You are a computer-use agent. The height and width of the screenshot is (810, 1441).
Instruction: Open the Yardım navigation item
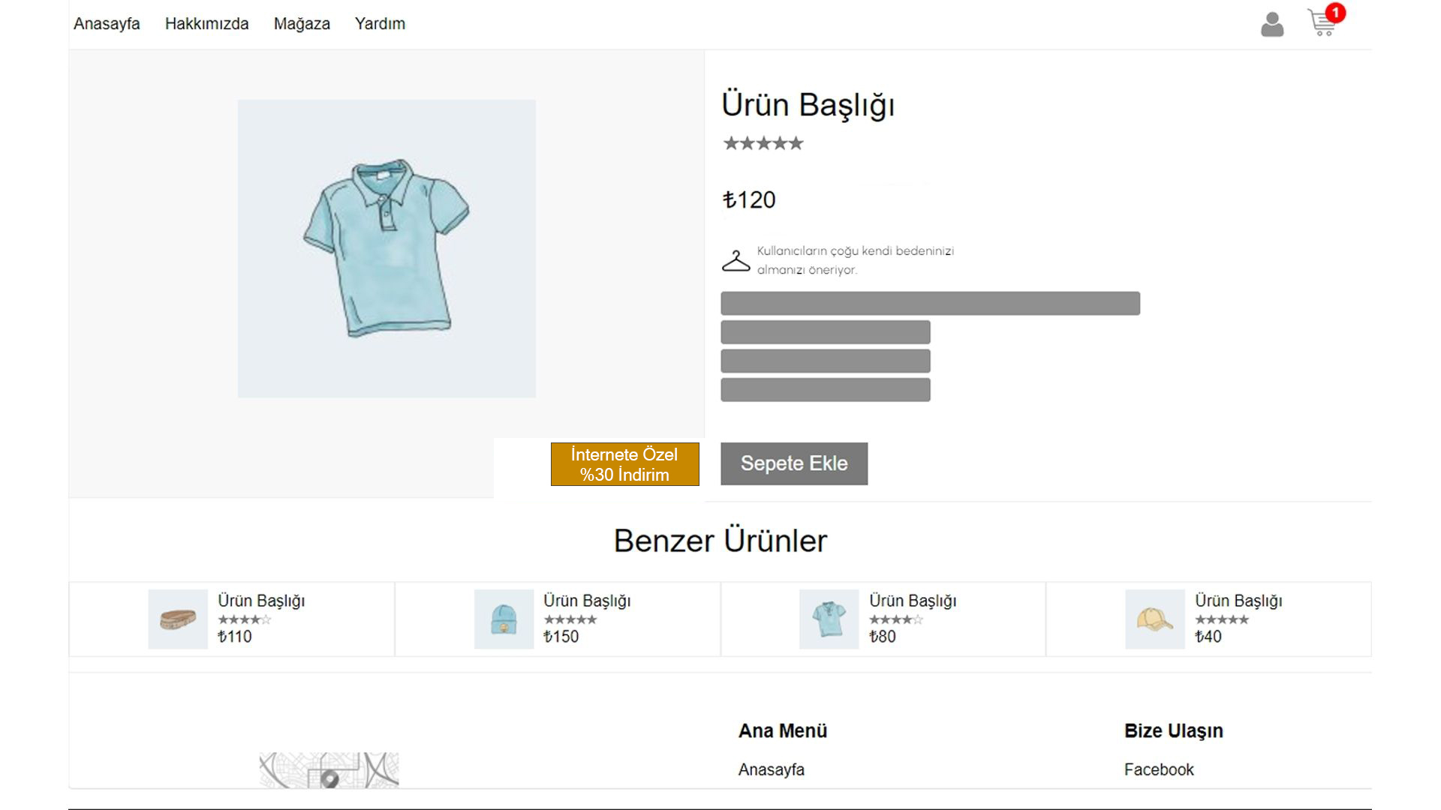(380, 24)
